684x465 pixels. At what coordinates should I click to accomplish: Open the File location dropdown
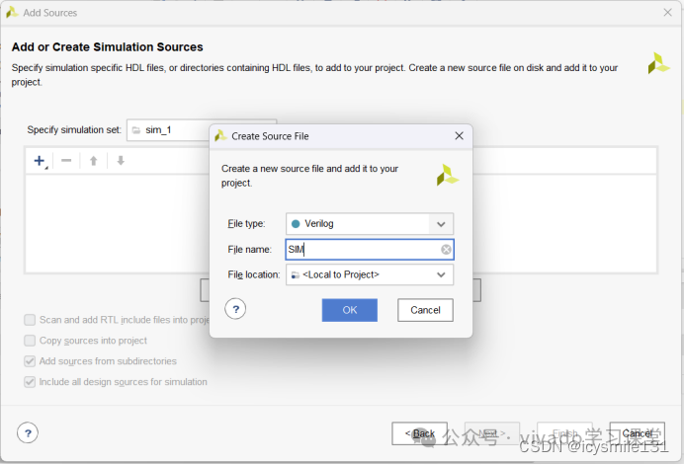[370, 274]
